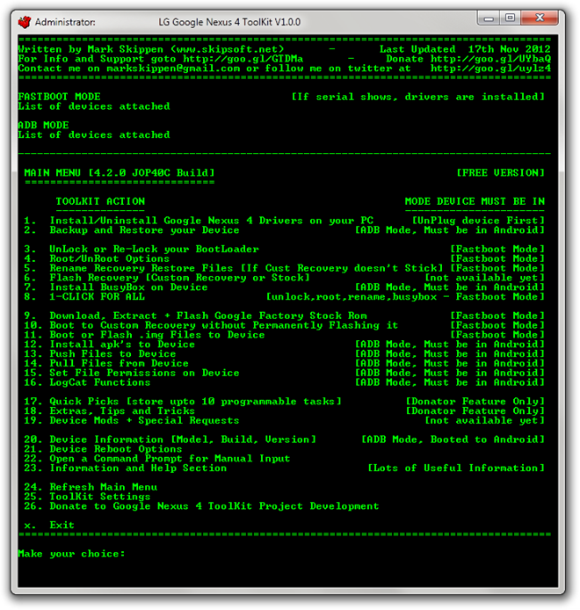The height and width of the screenshot is (610, 580).
Task: Click option 4 Root/UnRoot Options
Action: click(x=97, y=258)
